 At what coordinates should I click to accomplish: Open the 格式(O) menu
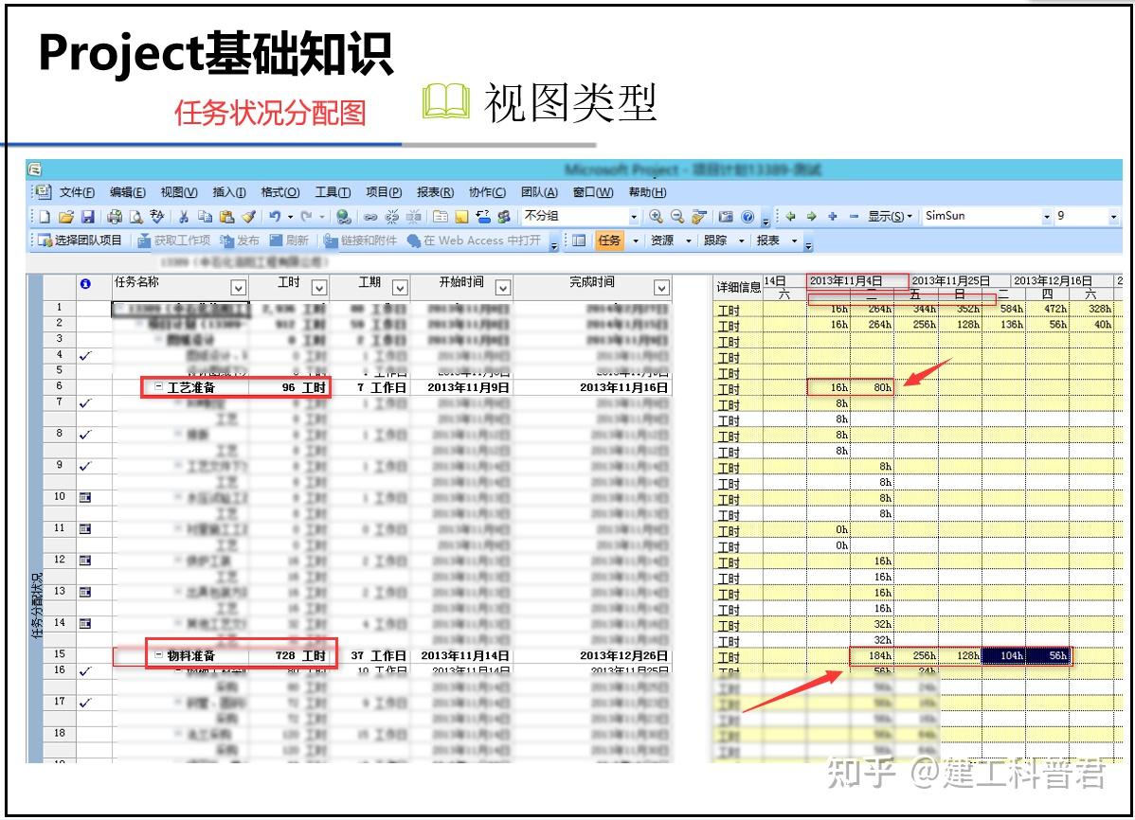[280, 192]
